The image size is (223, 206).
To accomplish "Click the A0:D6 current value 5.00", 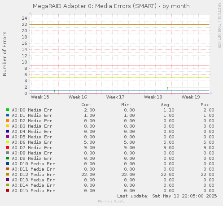I will [x=89, y=142].
